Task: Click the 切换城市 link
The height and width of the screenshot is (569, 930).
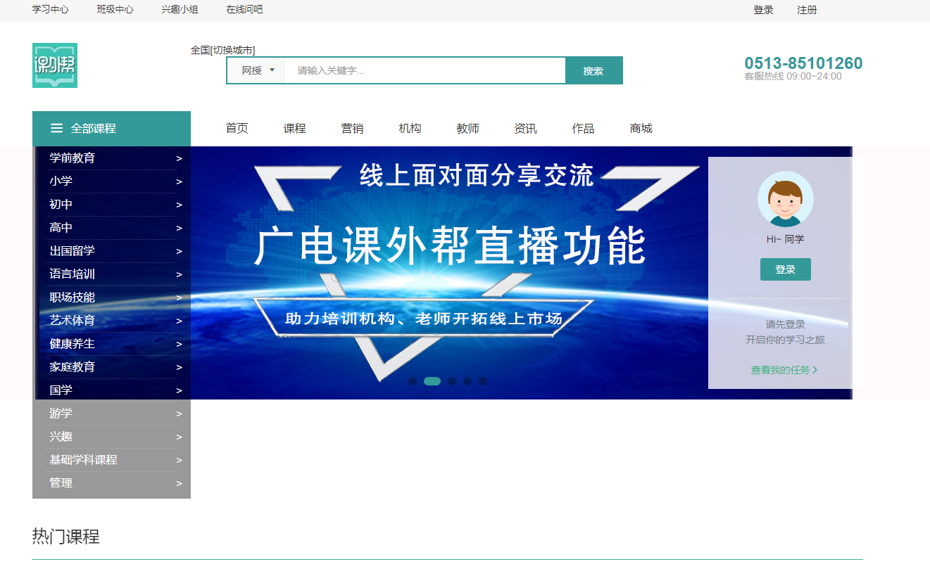Action: click(233, 50)
